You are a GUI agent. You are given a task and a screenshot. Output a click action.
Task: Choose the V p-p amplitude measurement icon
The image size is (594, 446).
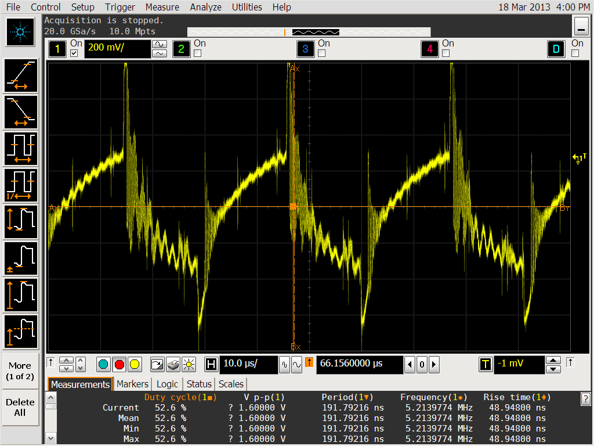pyautogui.click(x=21, y=221)
